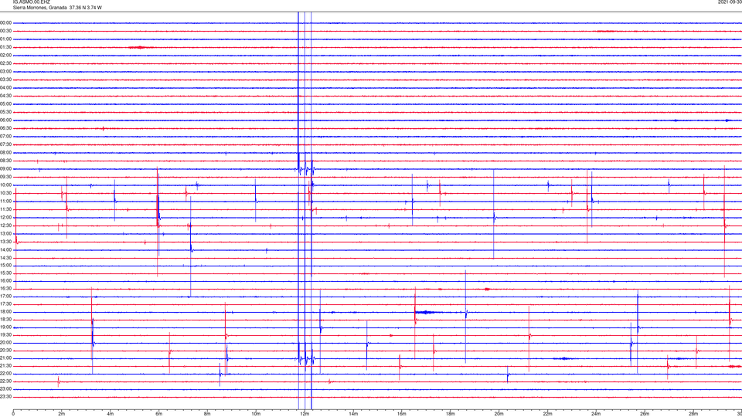This screenshot has width=742, height=417.
Task: Pick the 02:30 time label
Action: 5,63
